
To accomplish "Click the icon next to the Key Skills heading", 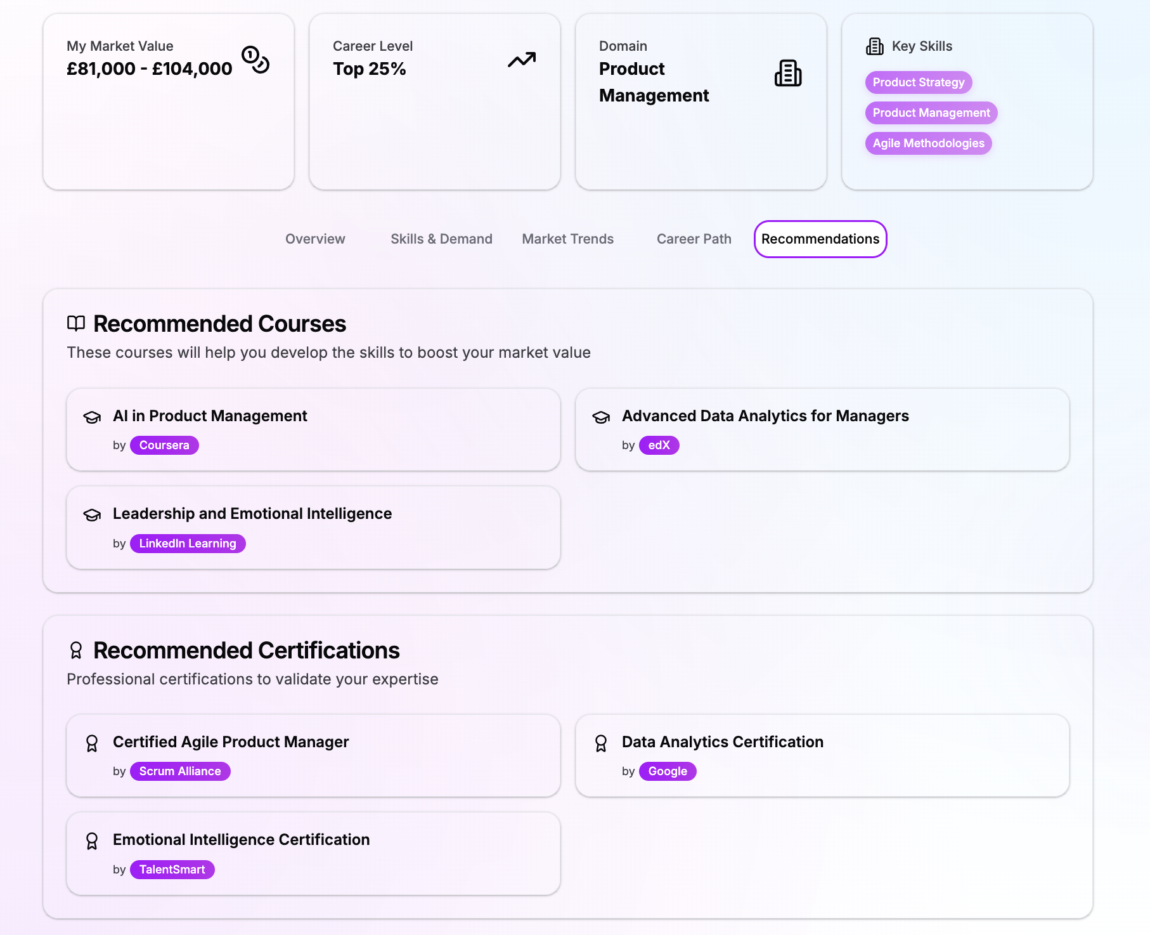I will click(x=875, y=46).
